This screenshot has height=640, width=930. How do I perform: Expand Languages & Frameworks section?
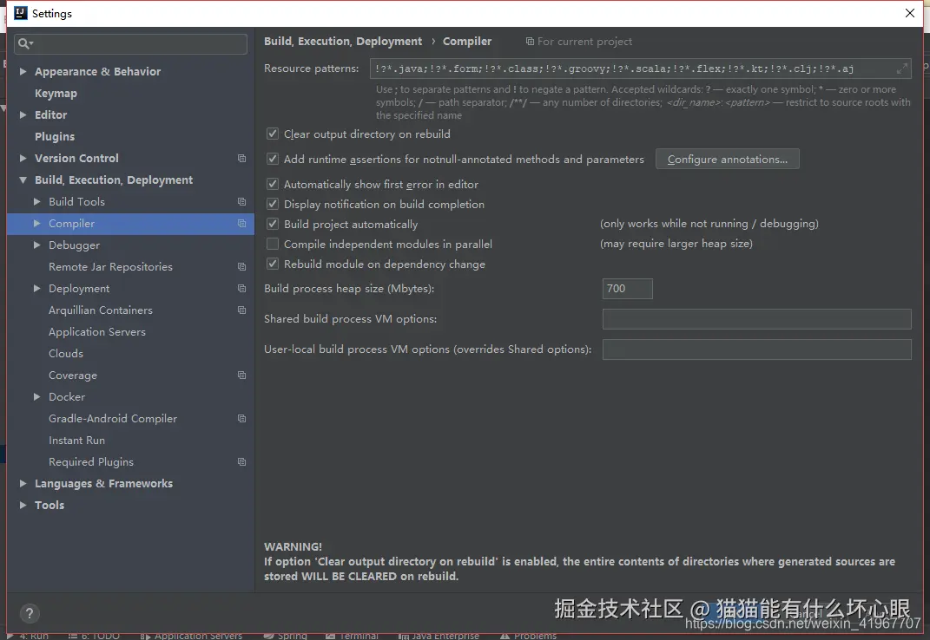pos(23,484)
